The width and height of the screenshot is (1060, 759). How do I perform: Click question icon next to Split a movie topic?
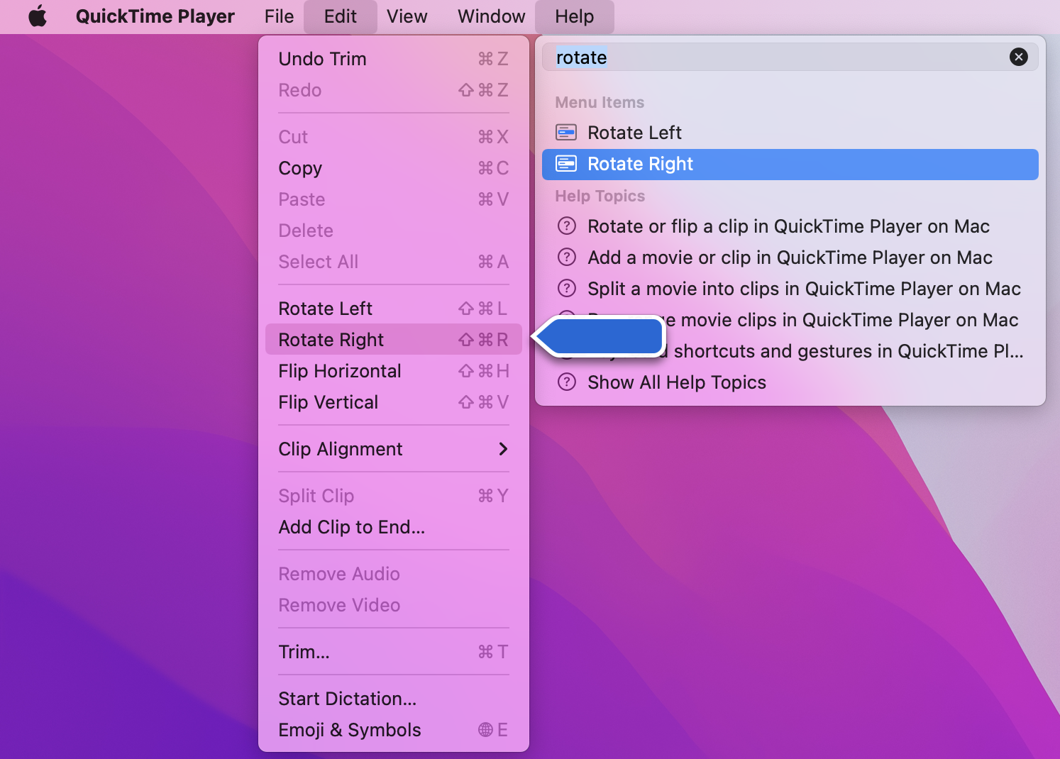point(567,289)
